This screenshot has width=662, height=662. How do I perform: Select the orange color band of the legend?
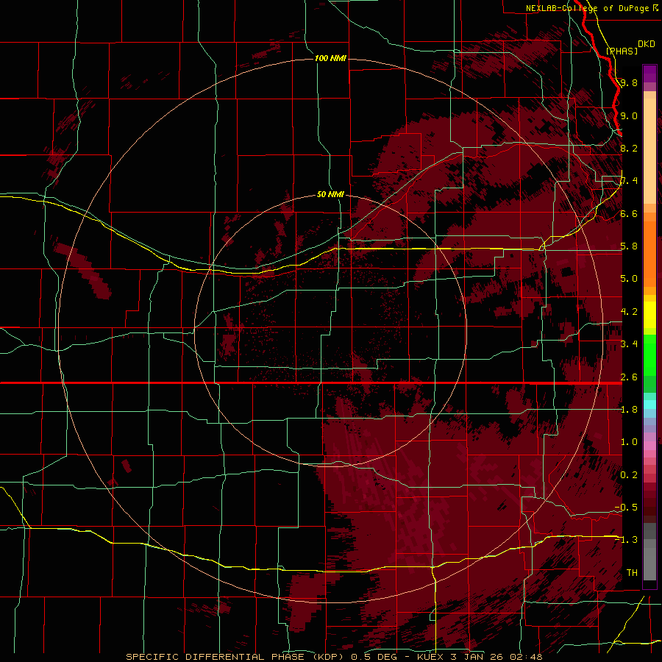point(649,254)
